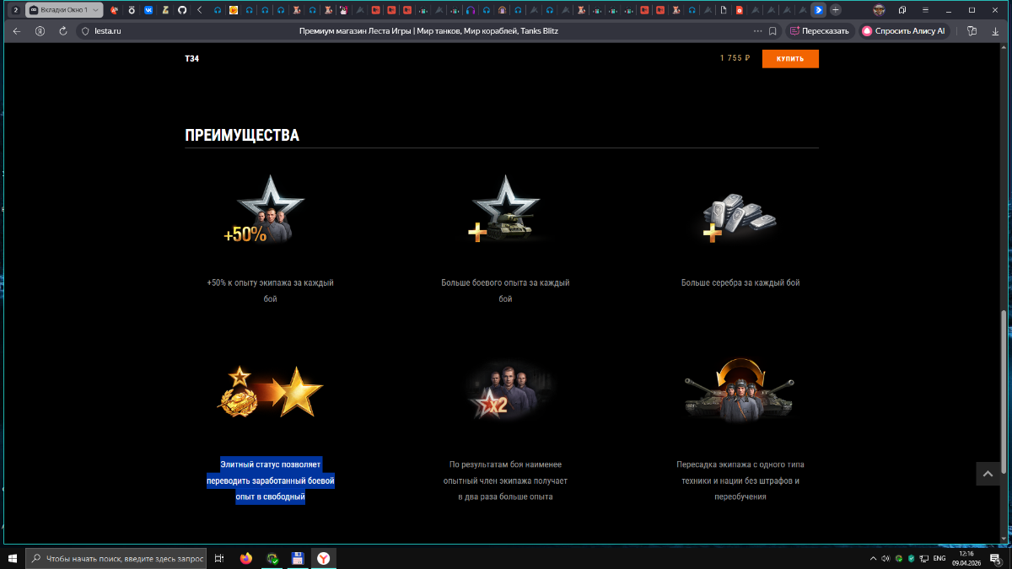Screen dimensions: 1012x569
Task: Click the Пересказать button
Action: pyautogui.click(x=819, y=31)
